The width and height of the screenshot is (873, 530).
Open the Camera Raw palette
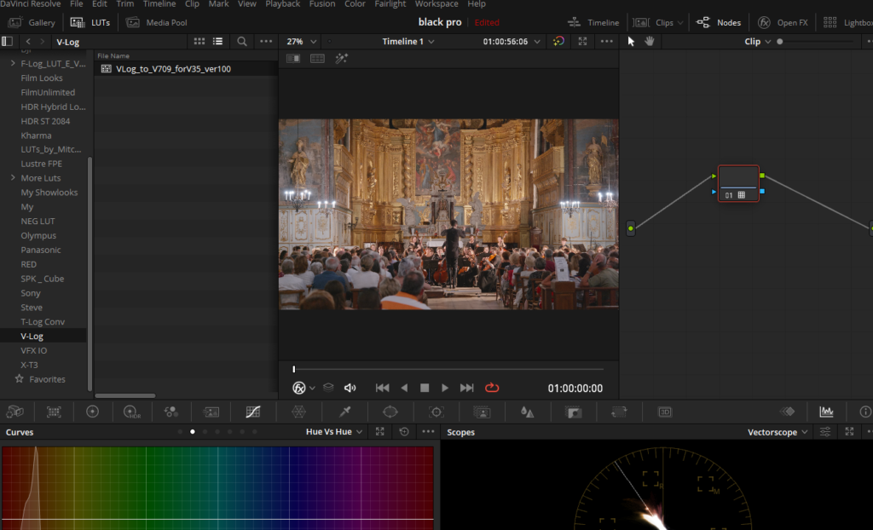tap(15, 412)
